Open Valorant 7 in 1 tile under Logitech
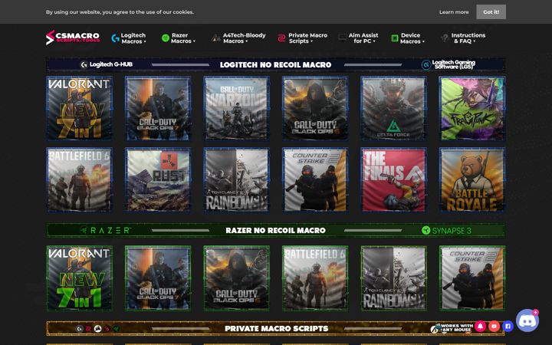Image resolution: width=552 pixels, height=345 pixels. [x=80, y=108]
